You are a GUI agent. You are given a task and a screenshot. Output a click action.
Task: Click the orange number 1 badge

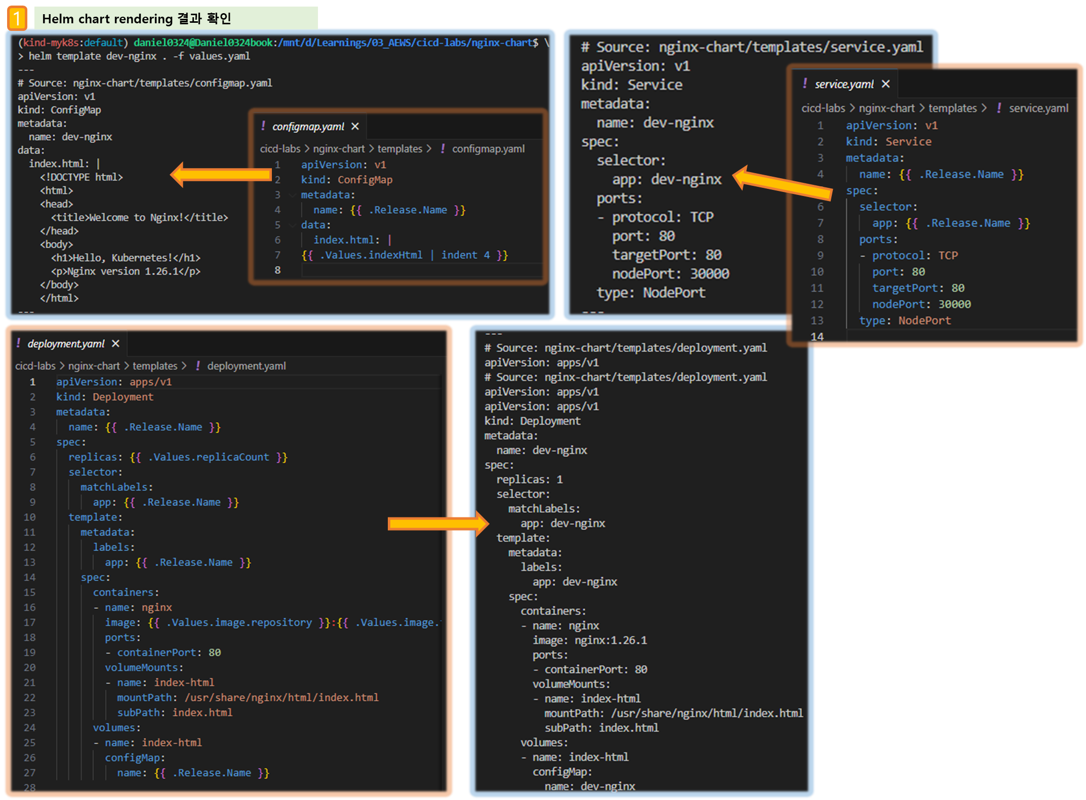click(x=17, y=18)
